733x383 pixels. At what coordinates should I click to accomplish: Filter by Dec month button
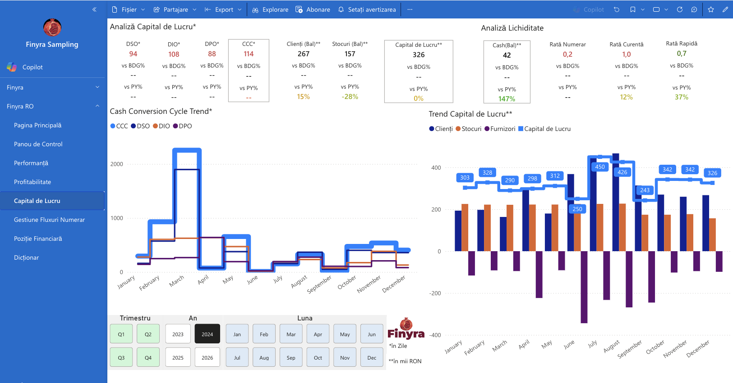click(x=372, y=357)
